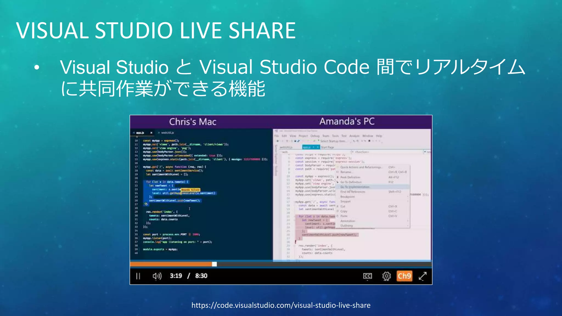Choose Peek Definition in the context menu
562x316 pixels.
pos(373,177)
